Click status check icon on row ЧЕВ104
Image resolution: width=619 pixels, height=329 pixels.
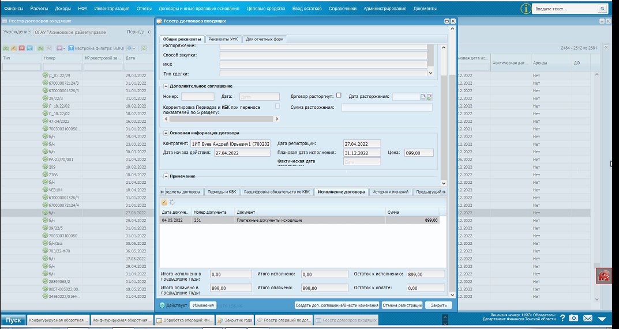(x=45, y=190)
